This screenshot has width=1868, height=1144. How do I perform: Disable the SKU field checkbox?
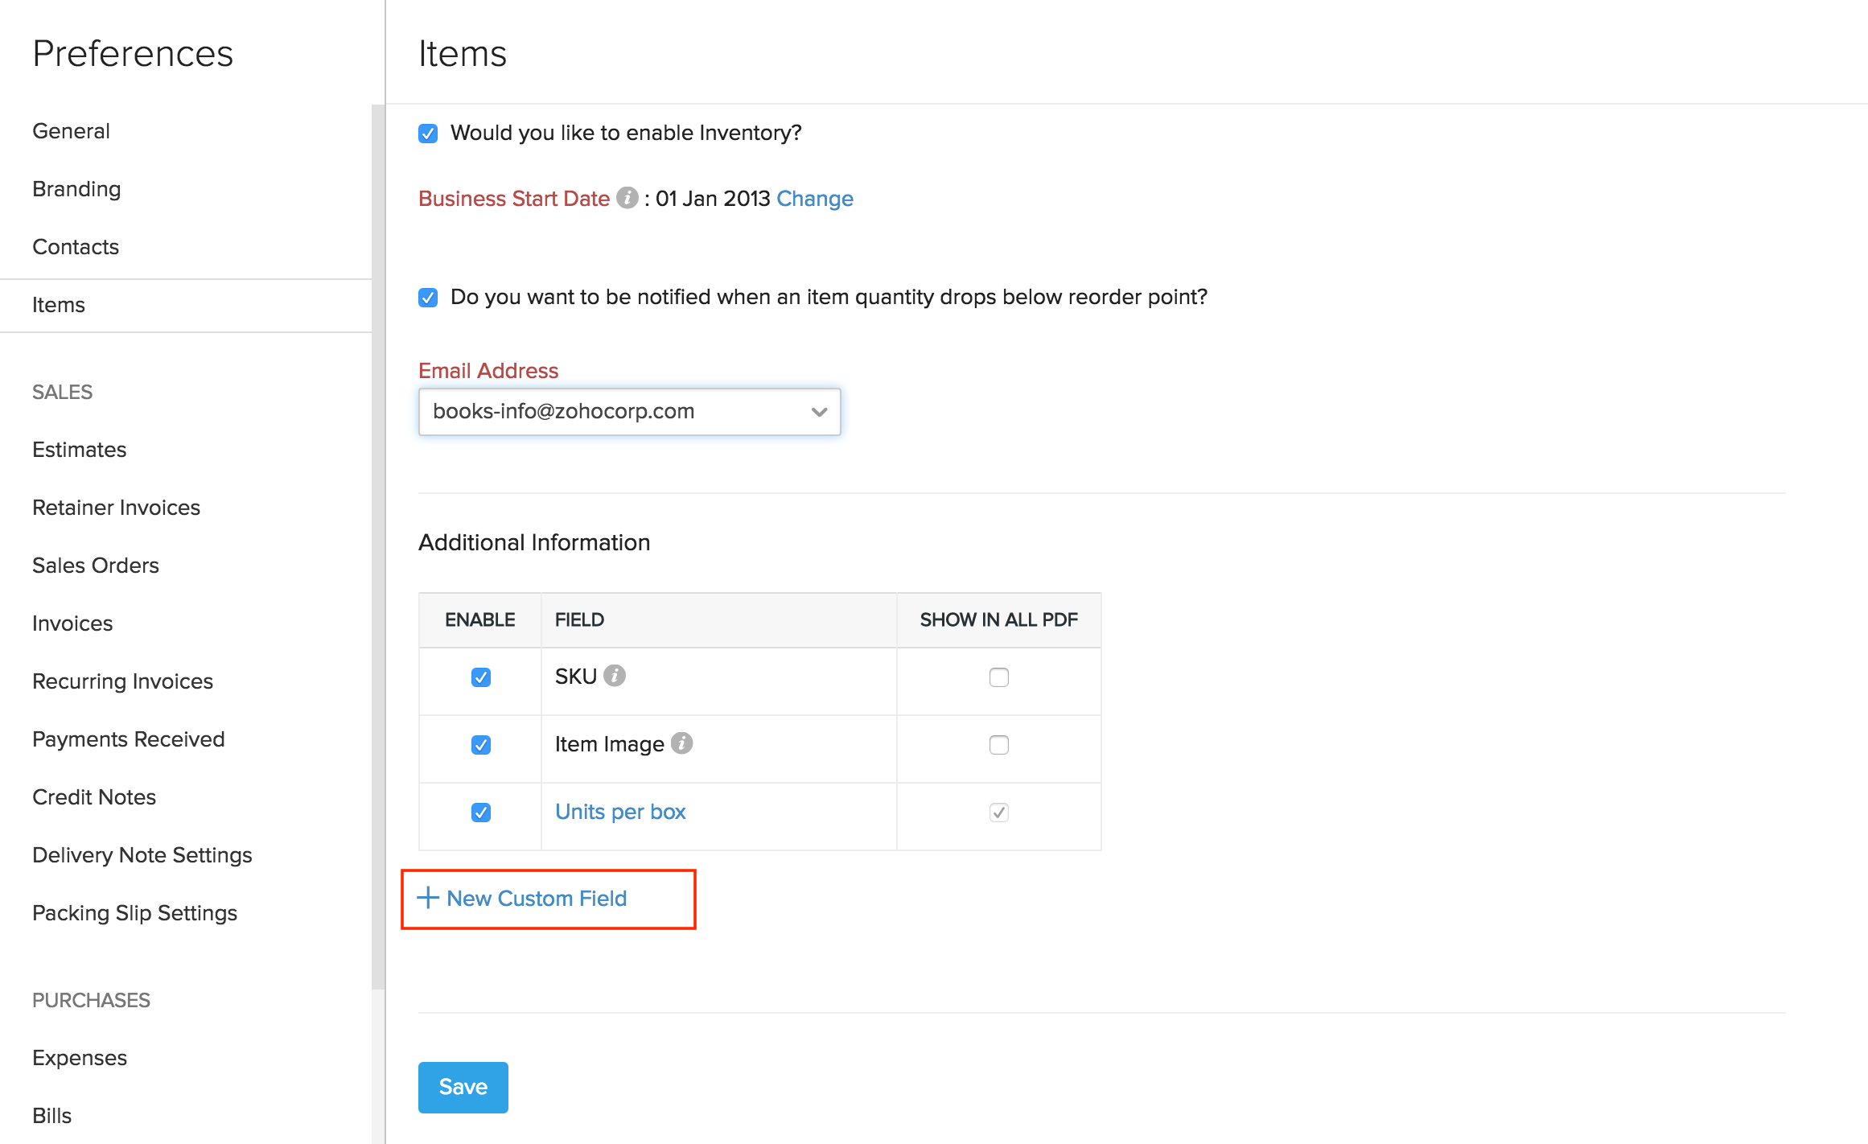coord(480,677)
